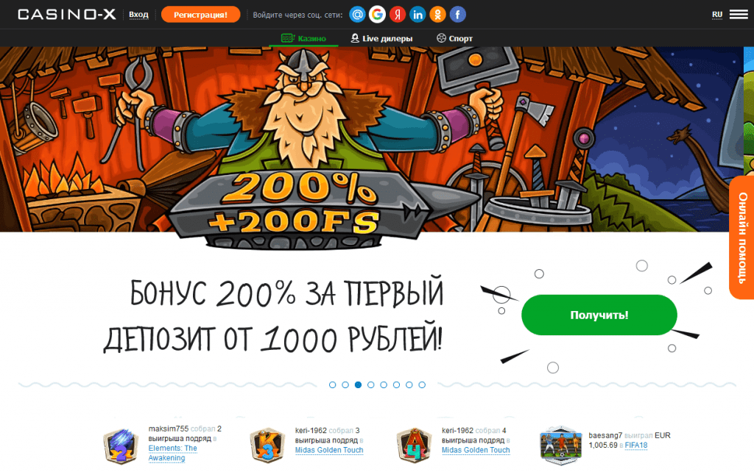This screenshot has height=472, width=754.
Task: Open the Live дилеры tab
Action: pyautogui.click(x=382, y=38)
